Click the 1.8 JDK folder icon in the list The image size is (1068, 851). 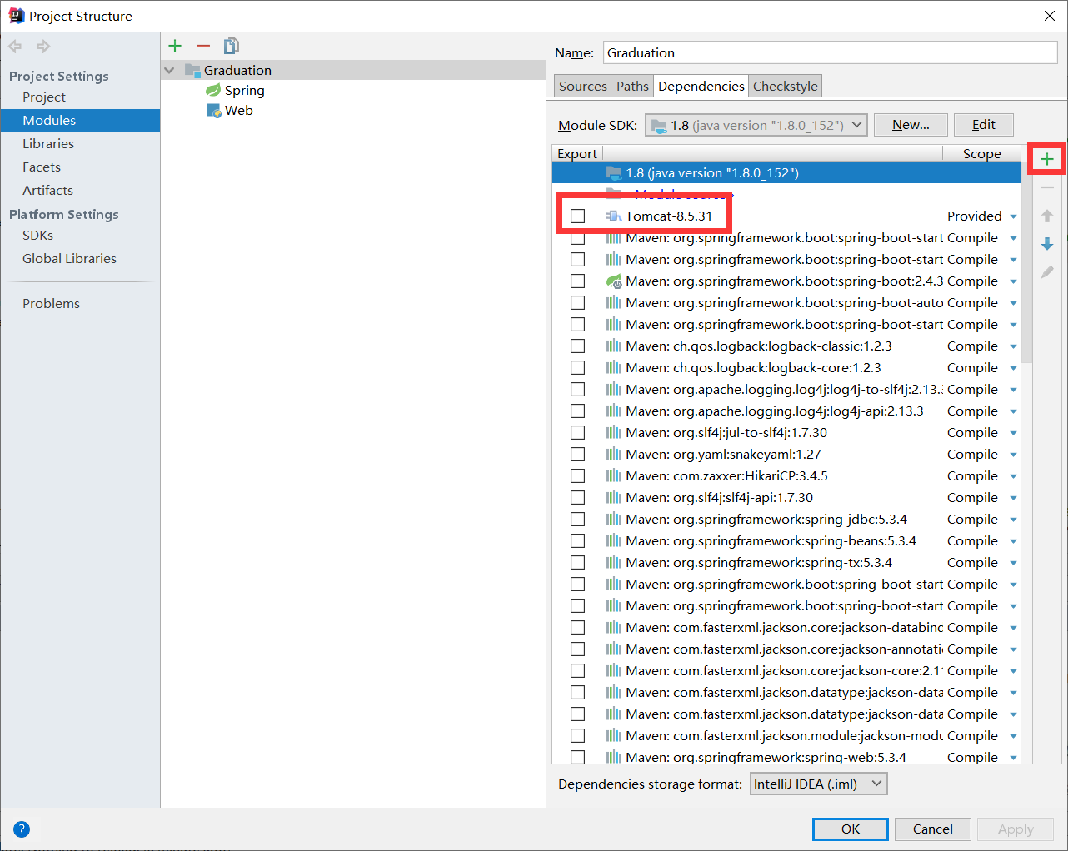point(614,172)
